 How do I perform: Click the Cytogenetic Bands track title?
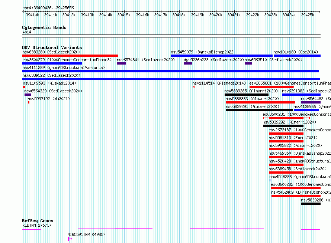click(44, 27)
